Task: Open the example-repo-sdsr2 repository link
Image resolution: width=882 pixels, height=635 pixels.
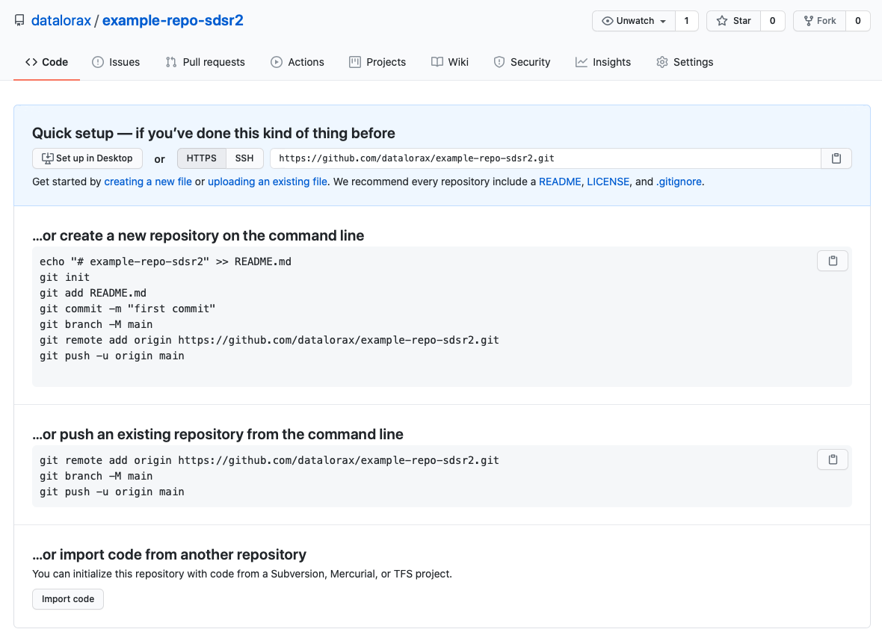Action: (173, 21)
